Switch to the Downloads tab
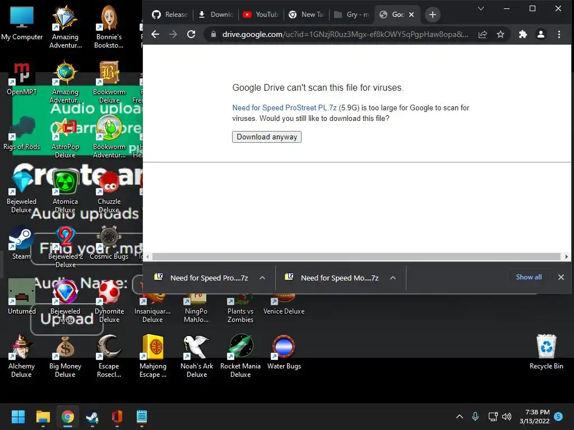The height and width of the screenshot is (430, 574). pyautogui.click(x=216, y=15)
